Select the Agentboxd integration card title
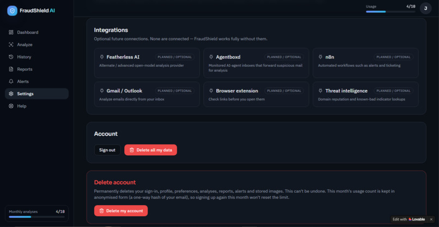The height and width of the screenshot is (227, 439). (228, 57)
